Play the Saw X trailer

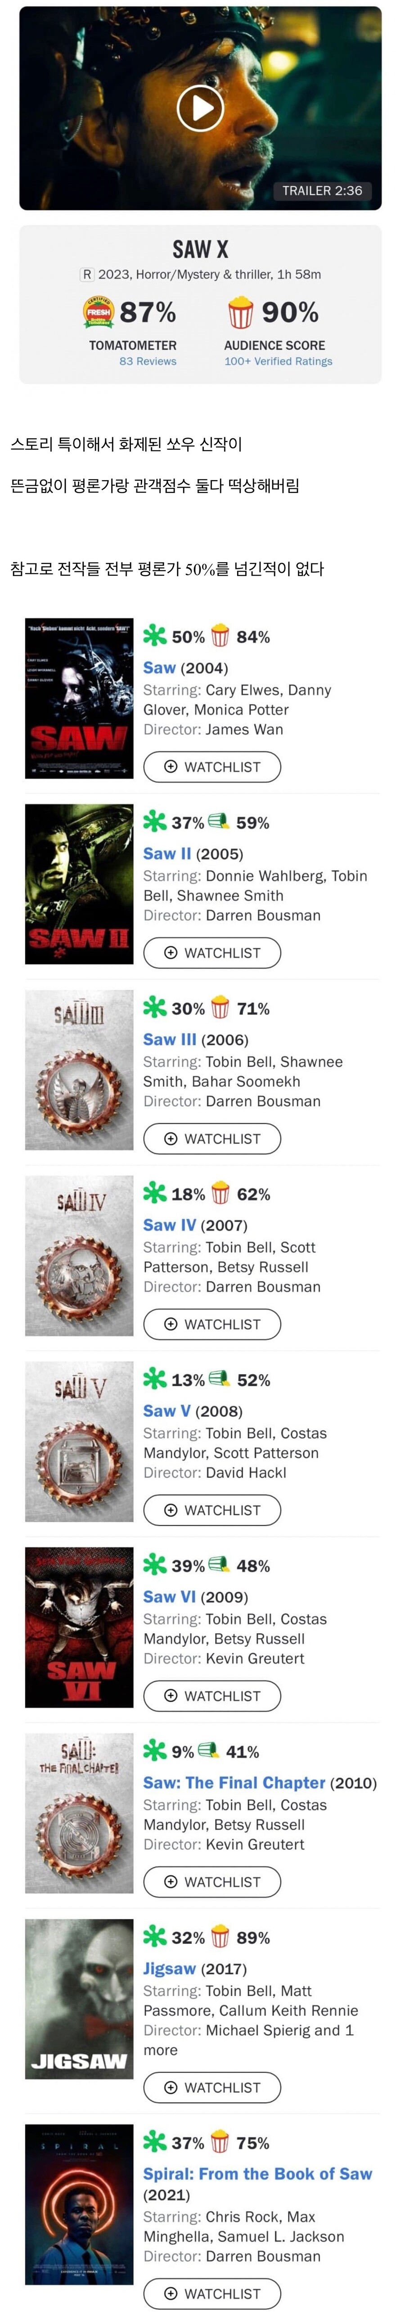(200, 108)
